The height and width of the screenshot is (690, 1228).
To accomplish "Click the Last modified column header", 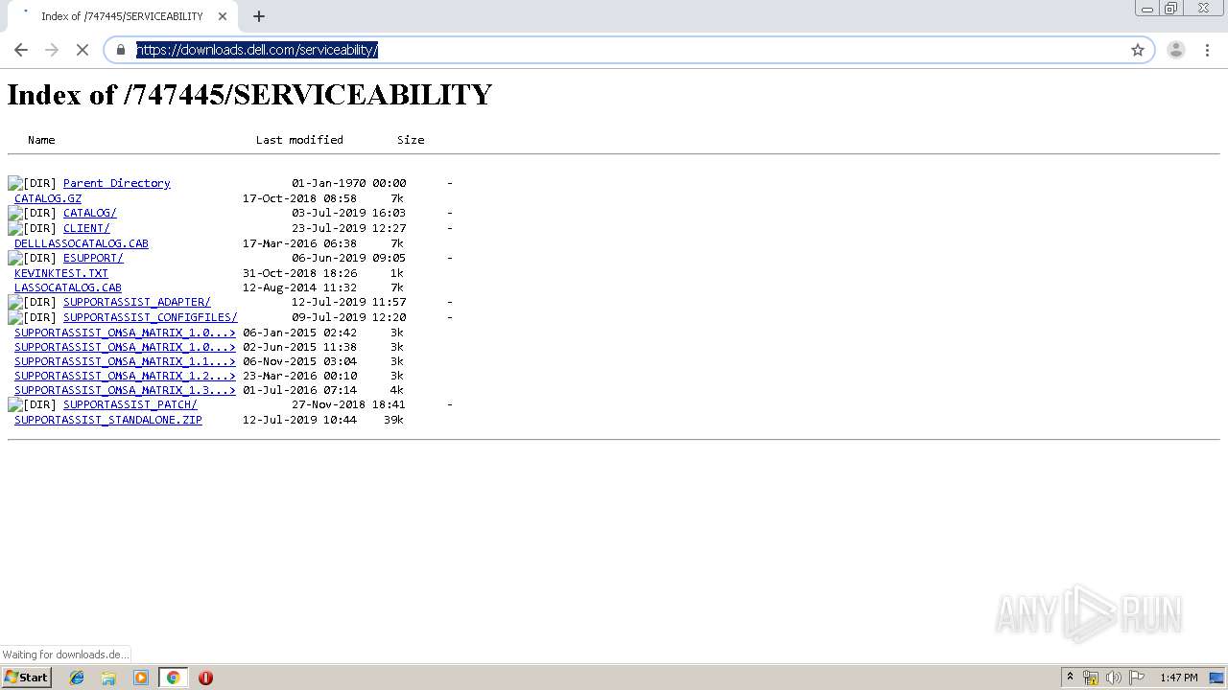I will coord(299,140).
